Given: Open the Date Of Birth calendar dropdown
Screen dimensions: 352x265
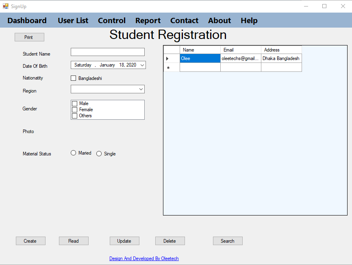Looking at the screenshot, I should pyautogui.click(x=142, y=65).
